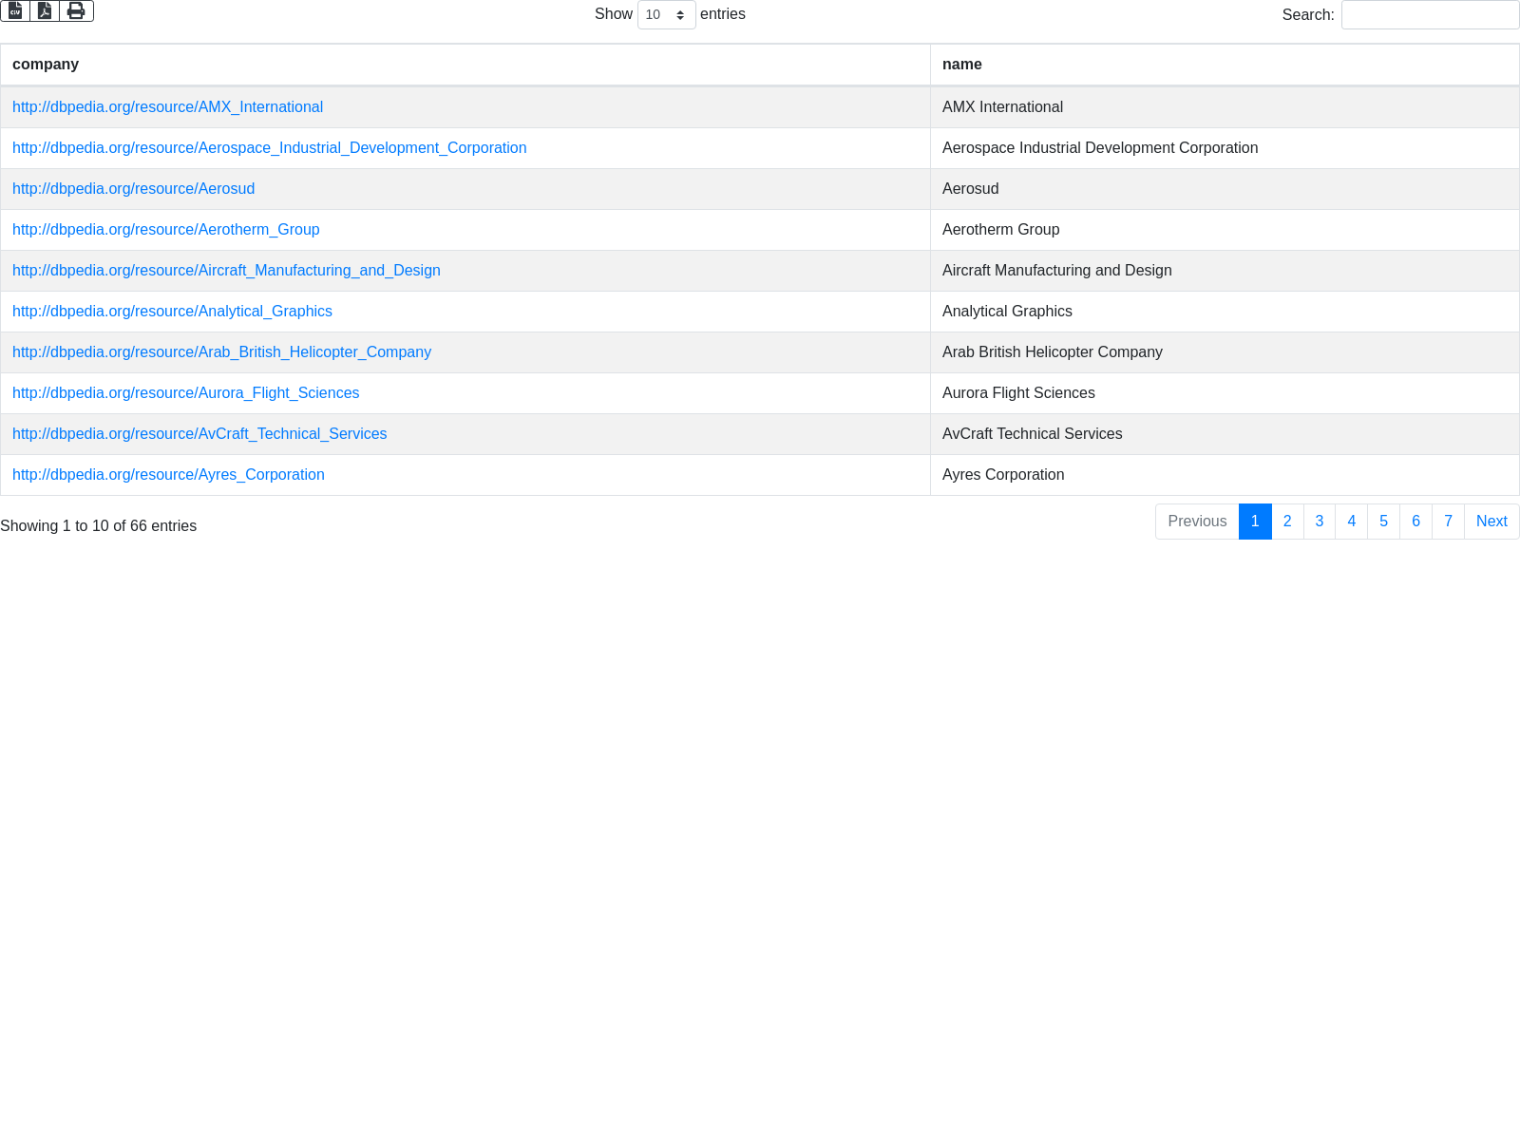Image resolution: width=1520 pixels, height=1140 pixels.
Task: Open Arab_British_Helicopter_Company link
Action: coord(221,352)
